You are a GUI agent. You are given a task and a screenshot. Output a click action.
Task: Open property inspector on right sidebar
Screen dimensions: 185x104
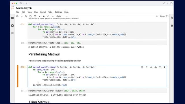[x=172, y=18]
